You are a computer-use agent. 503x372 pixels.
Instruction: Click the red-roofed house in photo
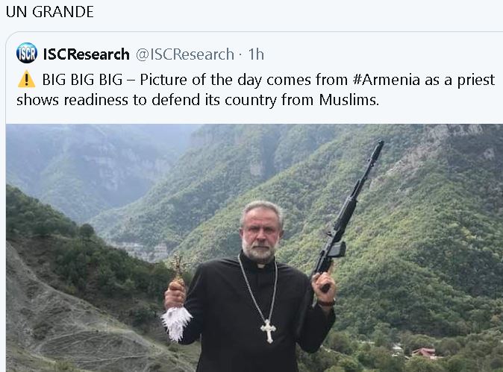pyautogui.click(x=424, y=353)
